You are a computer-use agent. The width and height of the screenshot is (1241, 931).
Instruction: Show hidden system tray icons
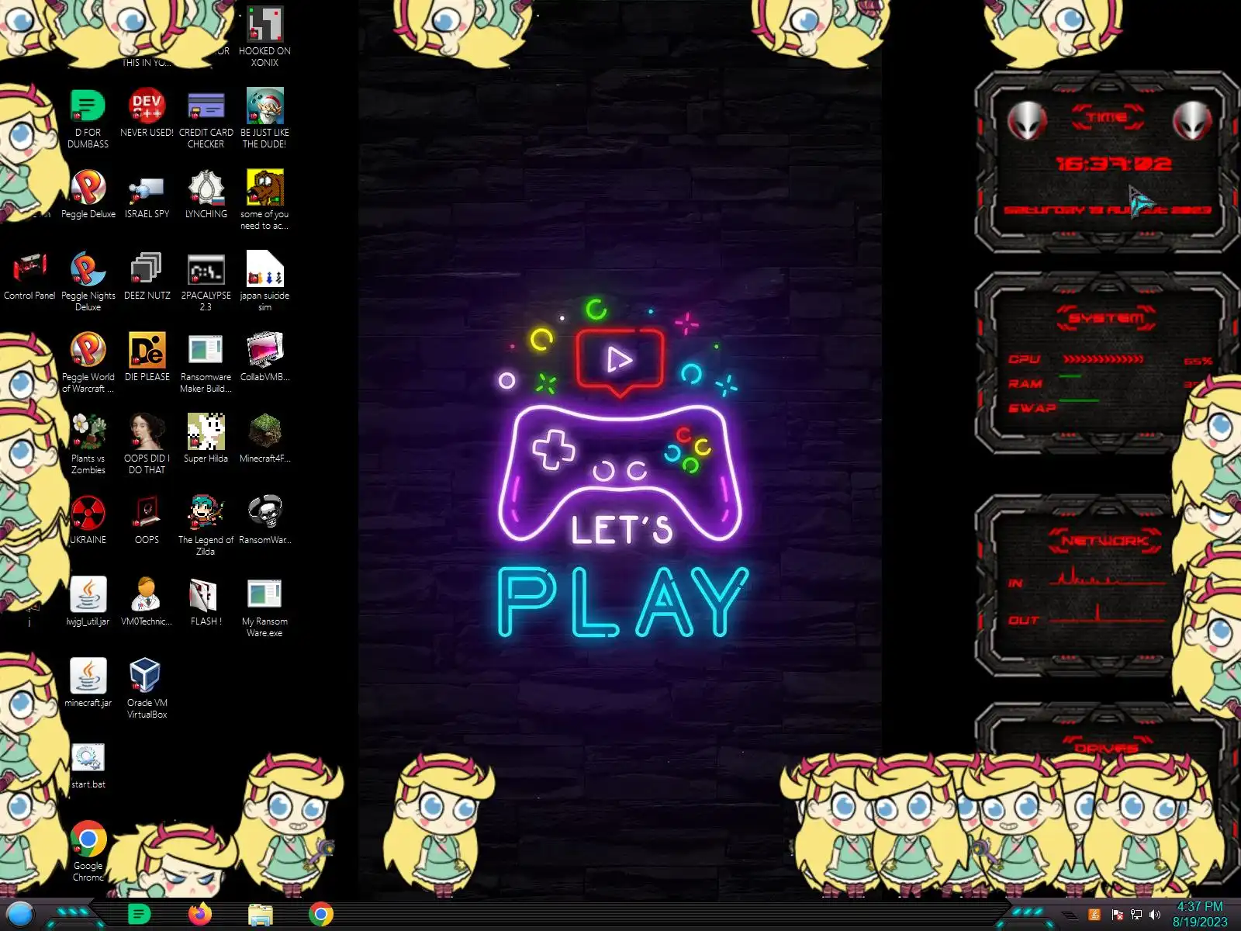[1070, 915]
